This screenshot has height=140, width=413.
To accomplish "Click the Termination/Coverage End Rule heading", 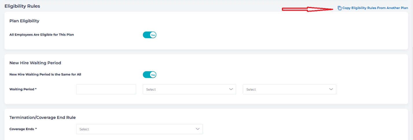I will pos(43,117).
